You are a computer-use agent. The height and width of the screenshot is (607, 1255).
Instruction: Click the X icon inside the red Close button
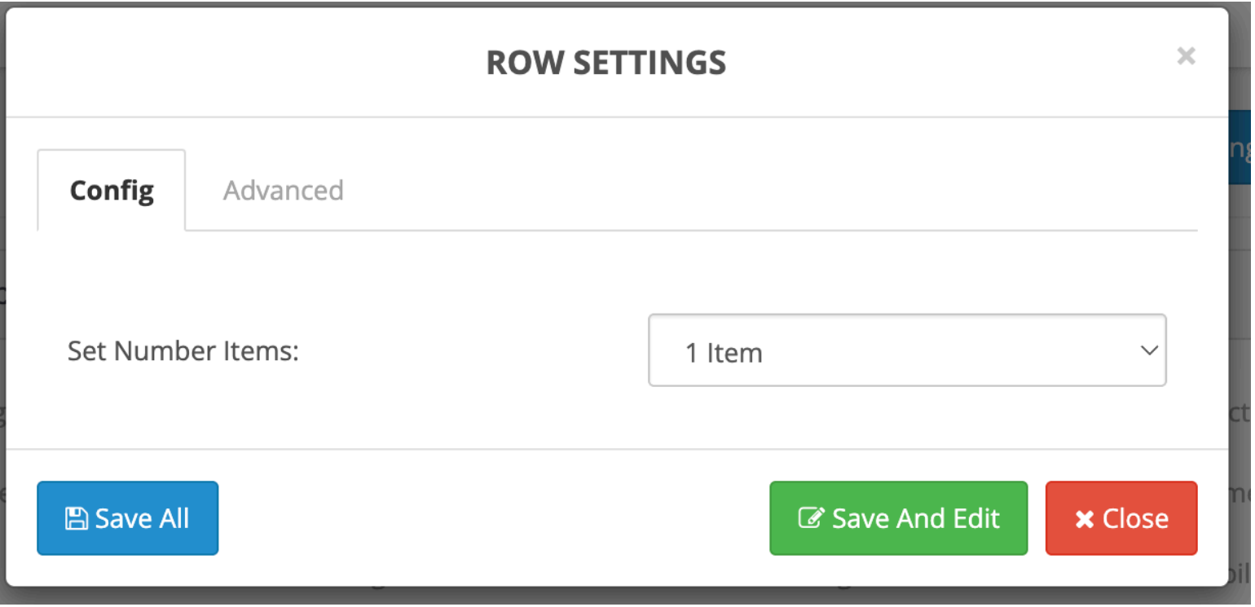[1084, 520]
